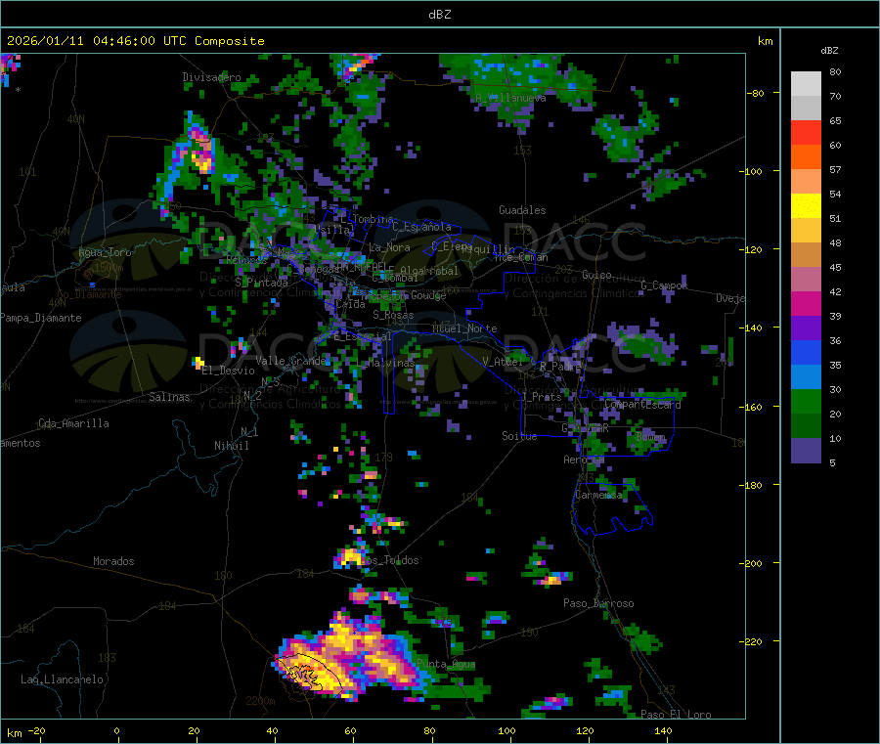The image size is (880, 744).
Task: Click the Carmensa location label
Action: pos(598,495)
